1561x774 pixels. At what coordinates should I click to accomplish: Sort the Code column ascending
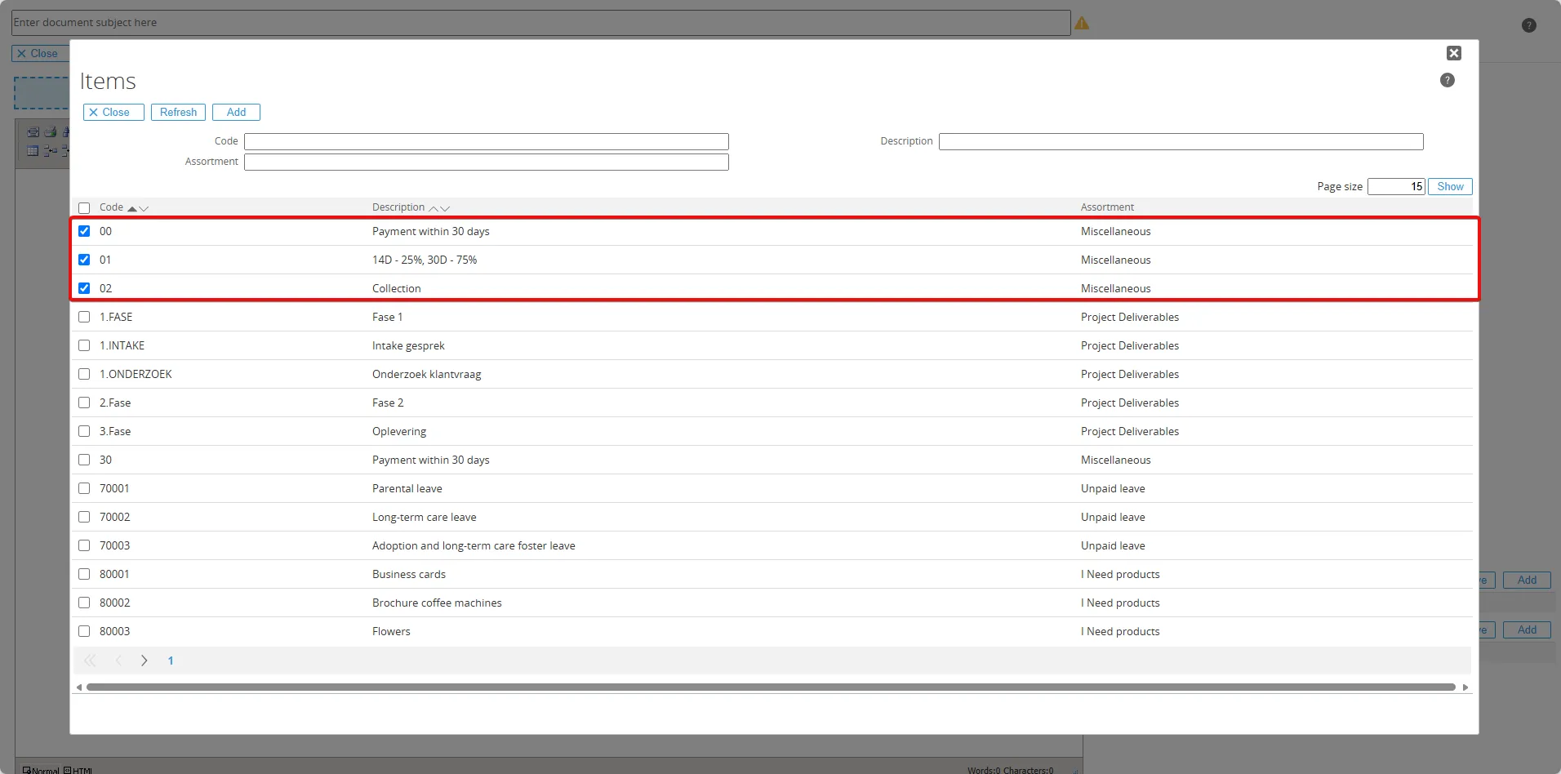point(132,208)
